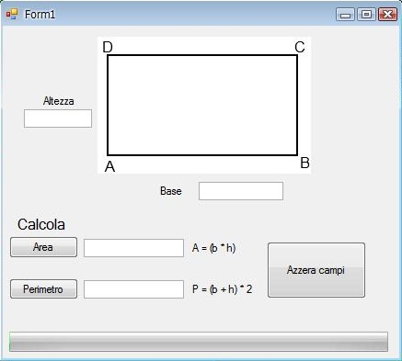
Task: Focus the Base input field
Action: (241, 191)
